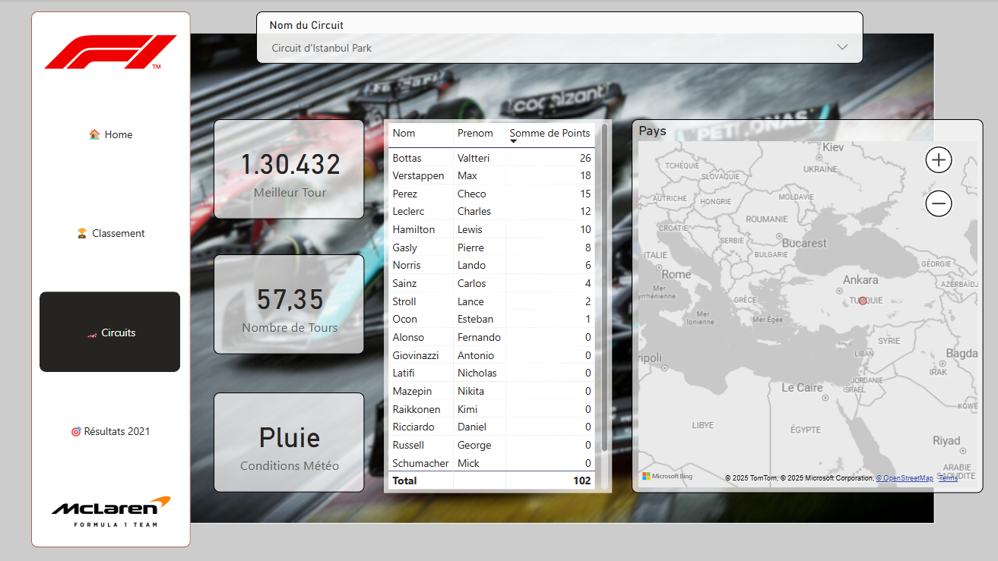Viewport: 998px width, 561px height.
Task: Click the McLaren Formula 1 Team logo
Action: [111, 512]
